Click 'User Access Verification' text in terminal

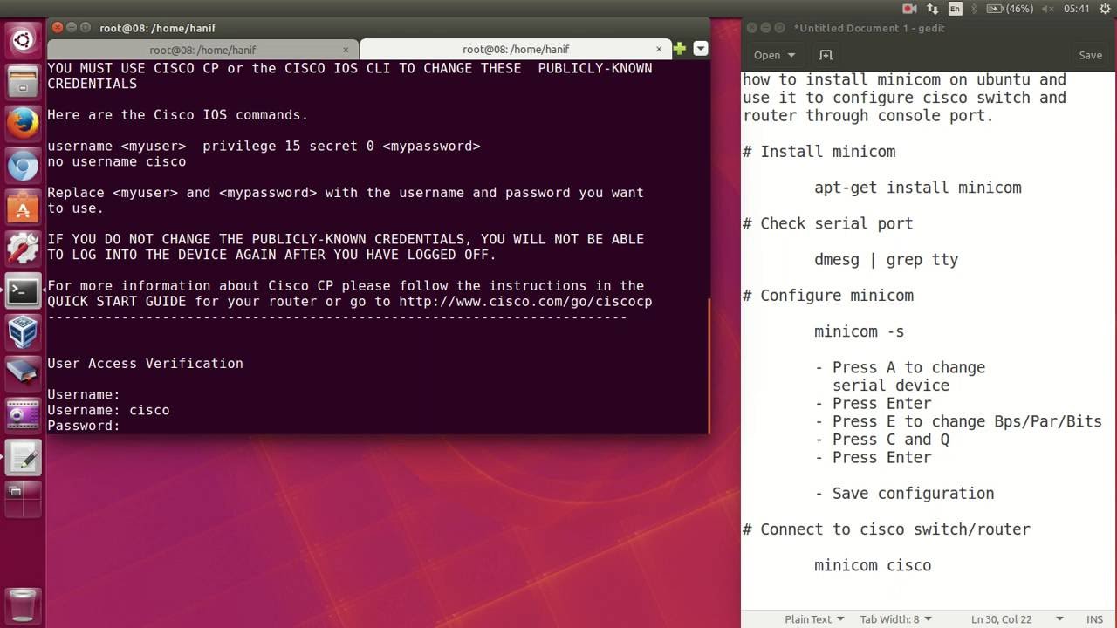[145, 364]
